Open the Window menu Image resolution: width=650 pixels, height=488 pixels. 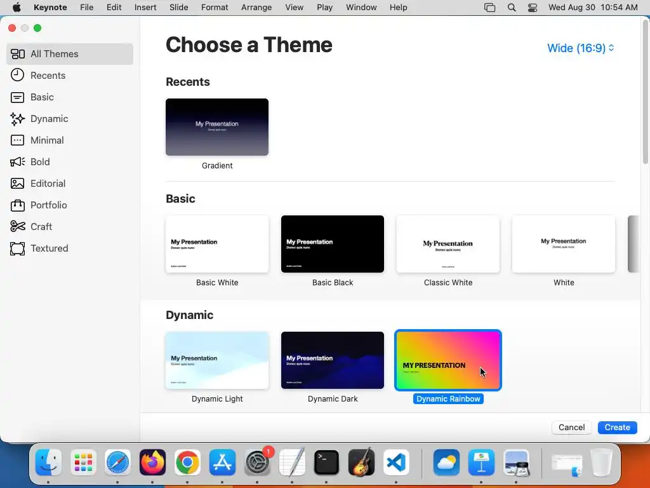point(361,8)
